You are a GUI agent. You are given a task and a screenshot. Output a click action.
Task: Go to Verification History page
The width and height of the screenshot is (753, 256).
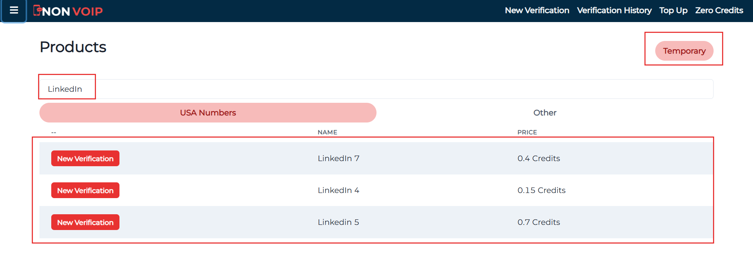click(x=614, y=11)
